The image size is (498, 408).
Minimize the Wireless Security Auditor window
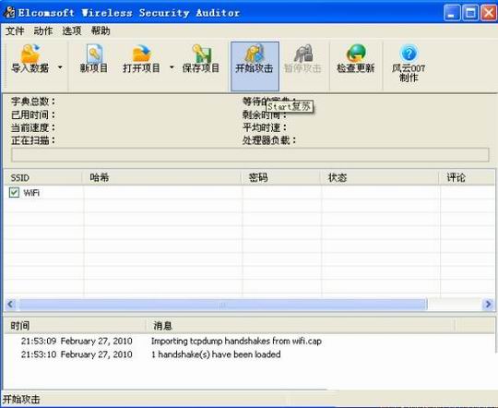(x=452, y=13)
